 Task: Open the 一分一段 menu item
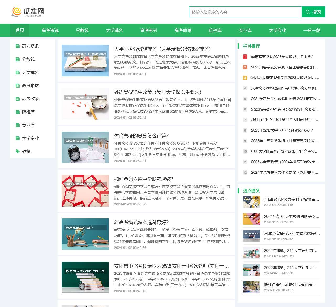pyautogui.click(x=312, y=30)
